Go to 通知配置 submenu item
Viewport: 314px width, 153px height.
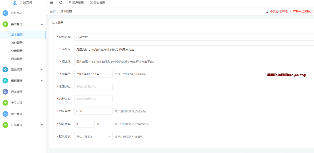(17, 59)
